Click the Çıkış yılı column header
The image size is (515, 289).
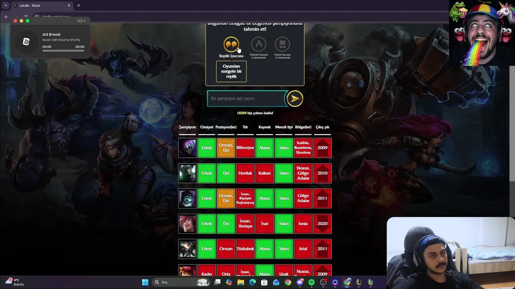click(x=323, y=127)
